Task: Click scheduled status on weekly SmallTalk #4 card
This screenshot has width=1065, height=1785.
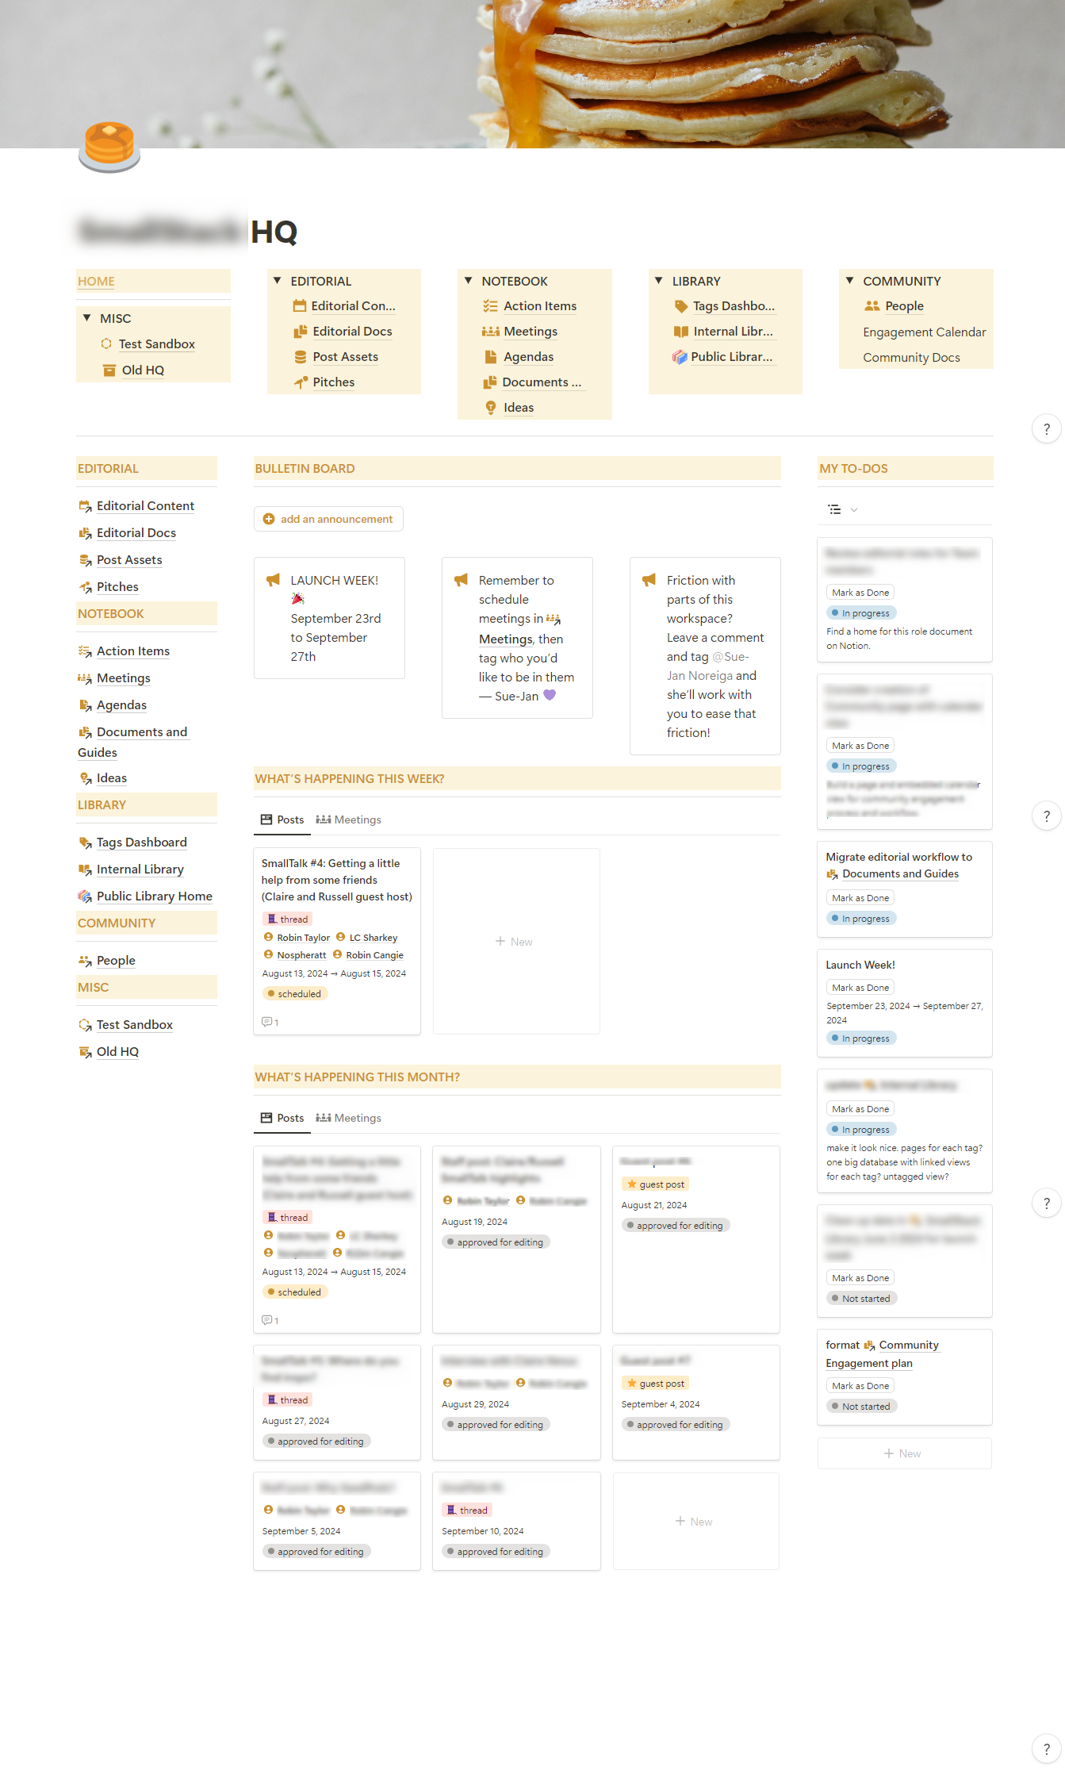Action: point(294,994)
